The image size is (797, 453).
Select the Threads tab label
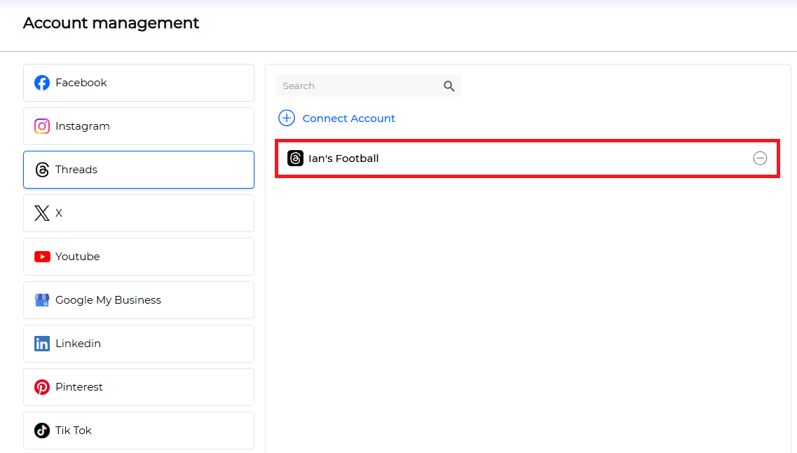click(x=76, y=170)
